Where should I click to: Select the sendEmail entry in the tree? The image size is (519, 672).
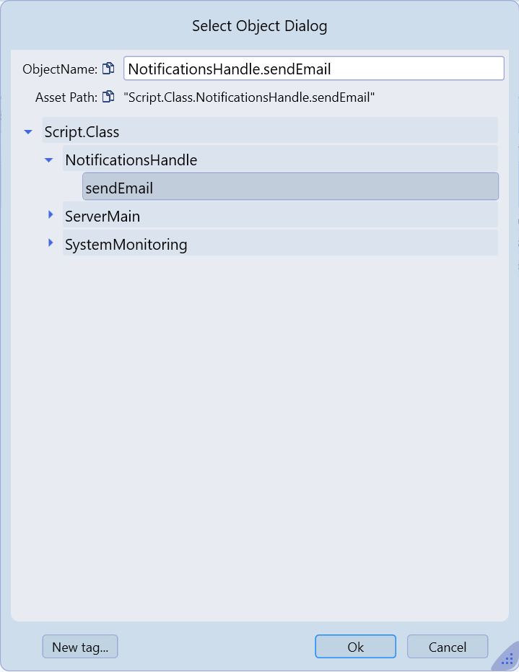(119, 188)
